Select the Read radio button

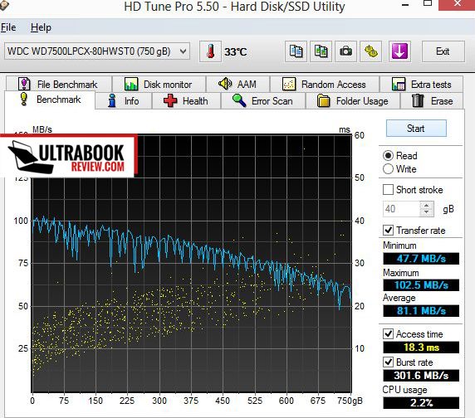coord(388,155)
